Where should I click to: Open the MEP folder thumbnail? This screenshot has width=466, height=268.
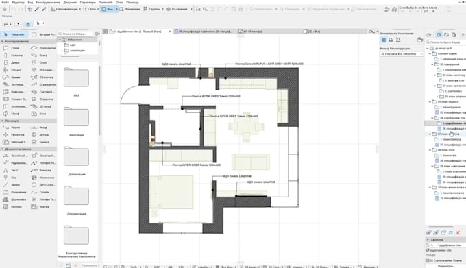(76, 77)
